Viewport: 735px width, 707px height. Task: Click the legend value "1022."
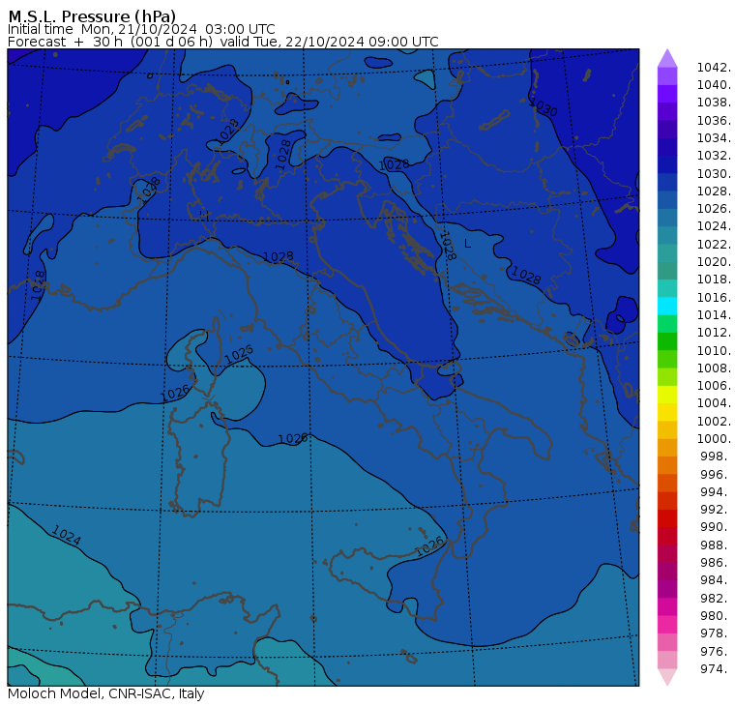(714, 245)
